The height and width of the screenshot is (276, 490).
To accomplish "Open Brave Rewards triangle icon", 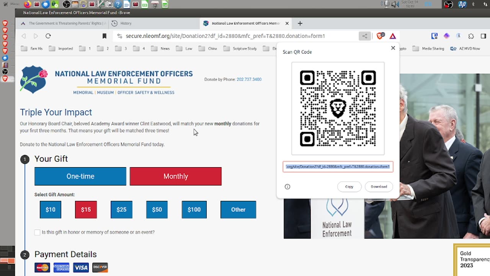I will tap(393, 36).
